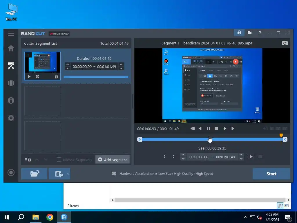This screenshot has width=297, height=223.
Task: Increase segment list start time stepper
Action: pos(68,64)
